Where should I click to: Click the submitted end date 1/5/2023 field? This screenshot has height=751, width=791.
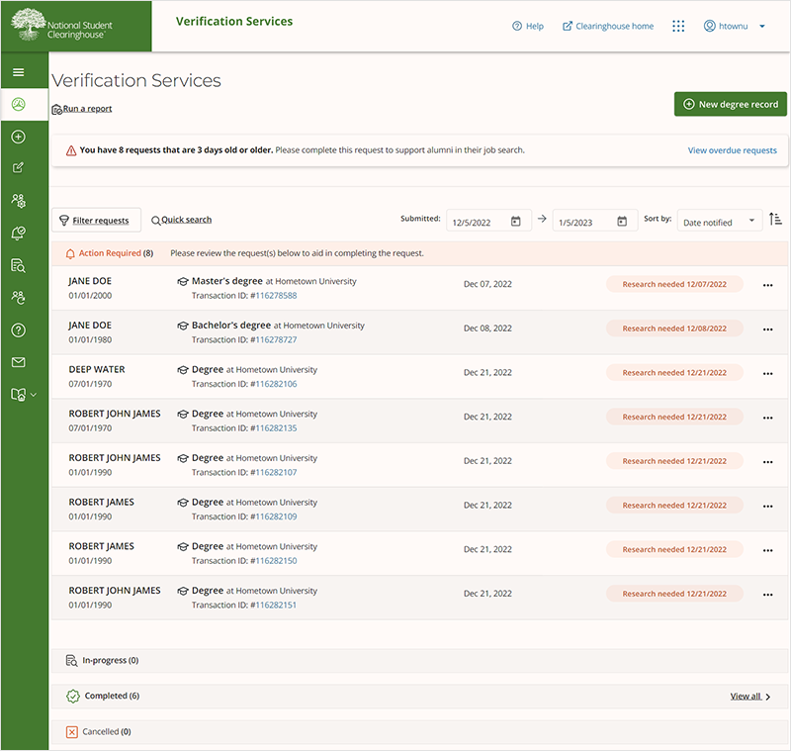pyautogui.click(x=595, y=221)
